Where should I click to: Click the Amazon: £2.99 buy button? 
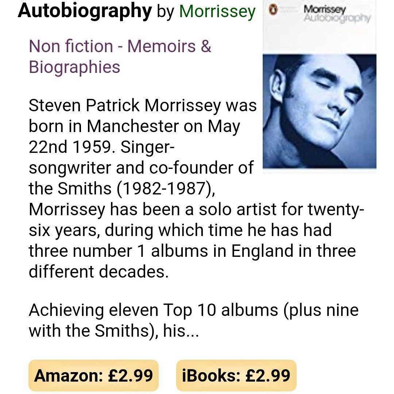[x=93, y=375]
